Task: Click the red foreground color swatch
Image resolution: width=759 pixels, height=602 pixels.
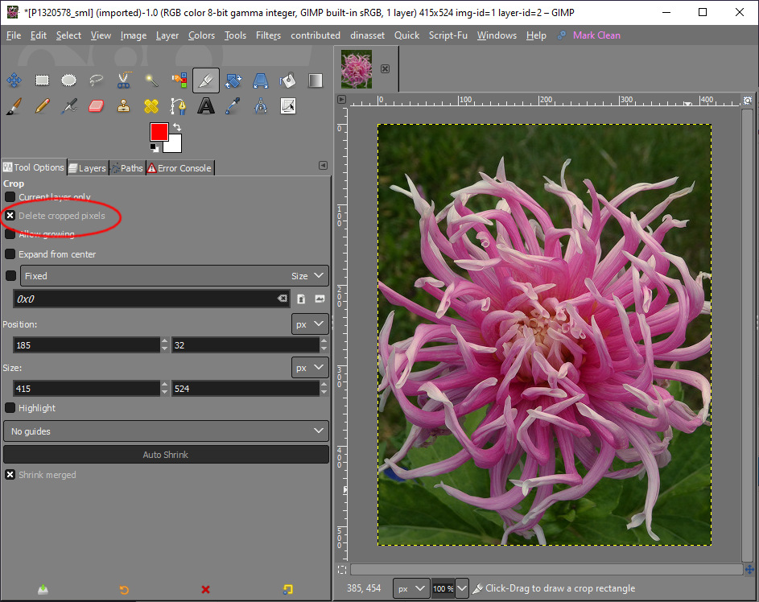Action: [x=159, y=132]
